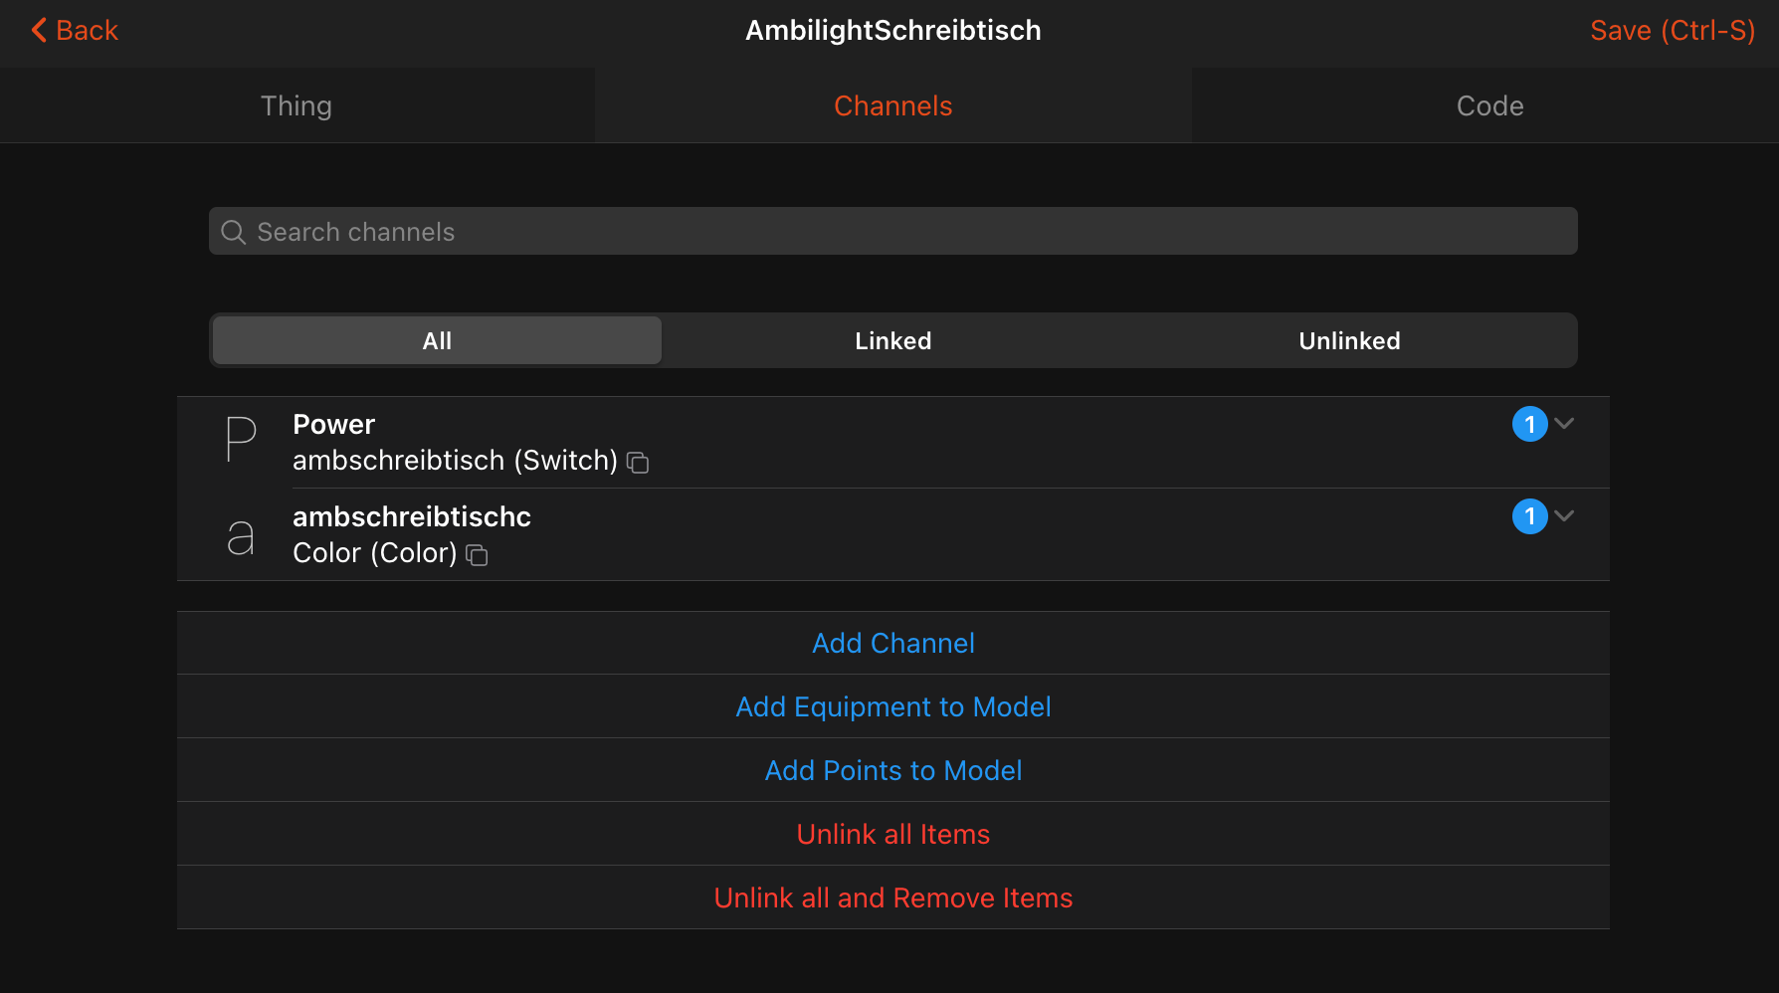Show only Linked channels

coord(892,341)
